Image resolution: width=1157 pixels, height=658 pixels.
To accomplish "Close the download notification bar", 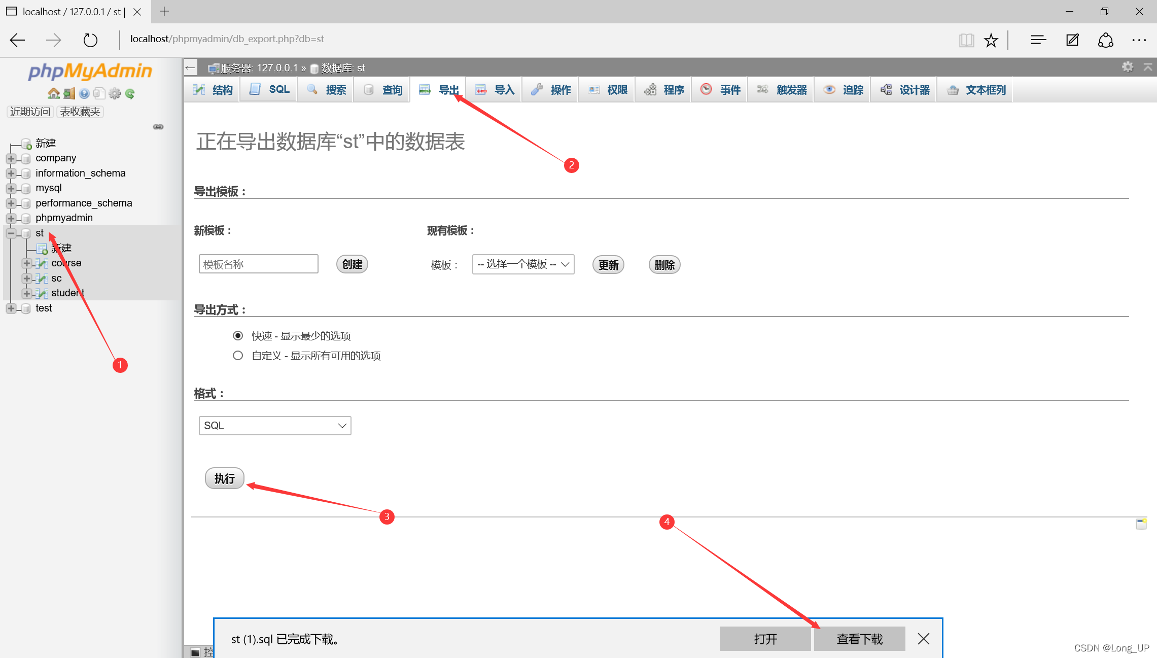I will pos(923,639).
